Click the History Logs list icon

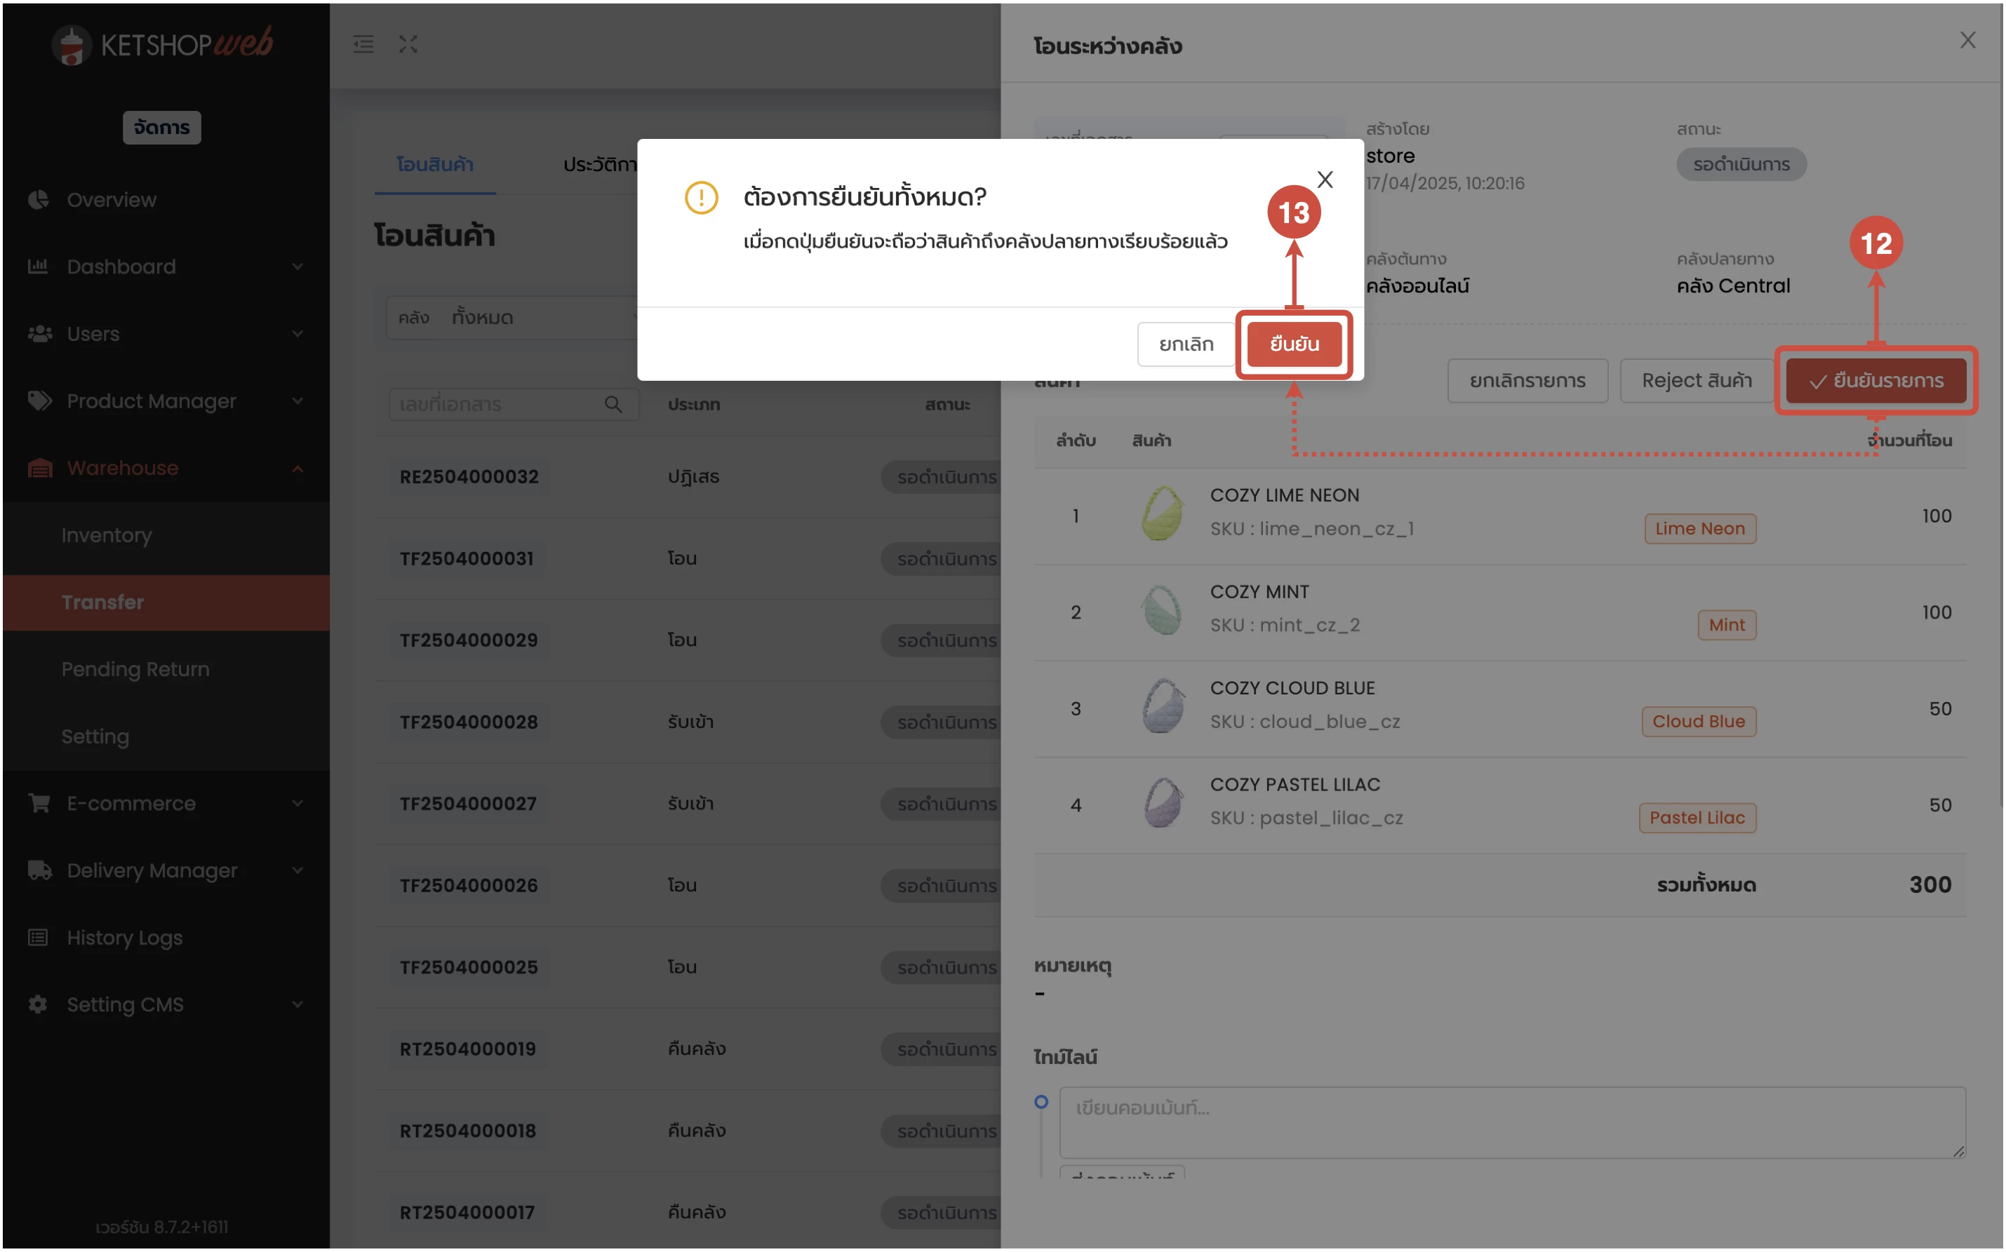coord(38,937)
